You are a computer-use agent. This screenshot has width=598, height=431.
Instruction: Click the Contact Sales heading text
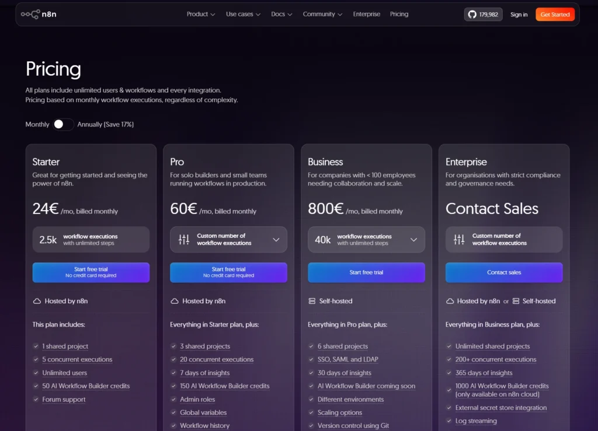point(492,209)
